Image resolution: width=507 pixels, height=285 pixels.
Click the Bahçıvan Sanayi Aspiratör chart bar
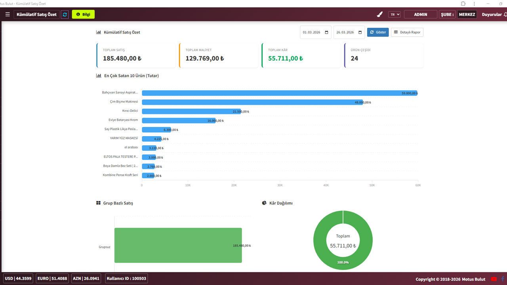point(277,93)
